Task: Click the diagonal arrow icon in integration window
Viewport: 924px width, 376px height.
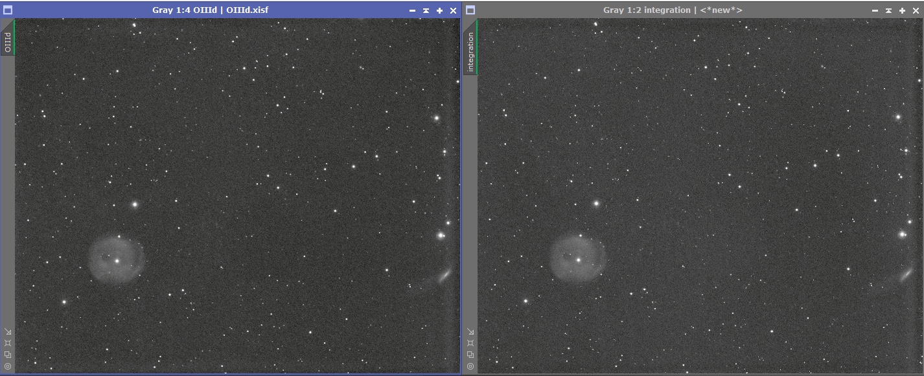Action: point(470,331)
